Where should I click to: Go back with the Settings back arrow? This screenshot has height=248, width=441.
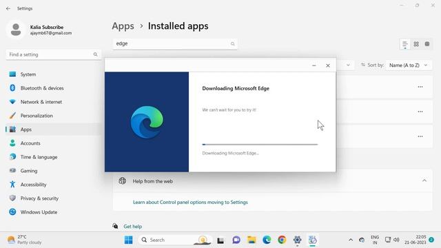[x=8, y=8]
